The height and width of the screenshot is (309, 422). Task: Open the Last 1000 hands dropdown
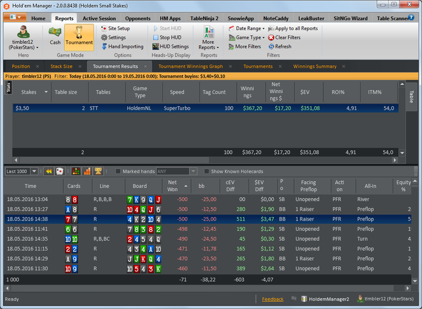pyautogui.click(x=34, y=171)
